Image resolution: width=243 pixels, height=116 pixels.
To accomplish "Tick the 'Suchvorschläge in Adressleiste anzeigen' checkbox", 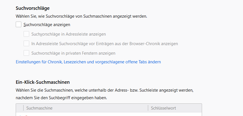I will click(x=26, y=34).
